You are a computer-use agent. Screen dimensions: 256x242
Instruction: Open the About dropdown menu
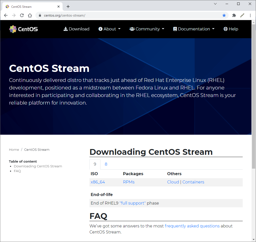tap(109, 29)
